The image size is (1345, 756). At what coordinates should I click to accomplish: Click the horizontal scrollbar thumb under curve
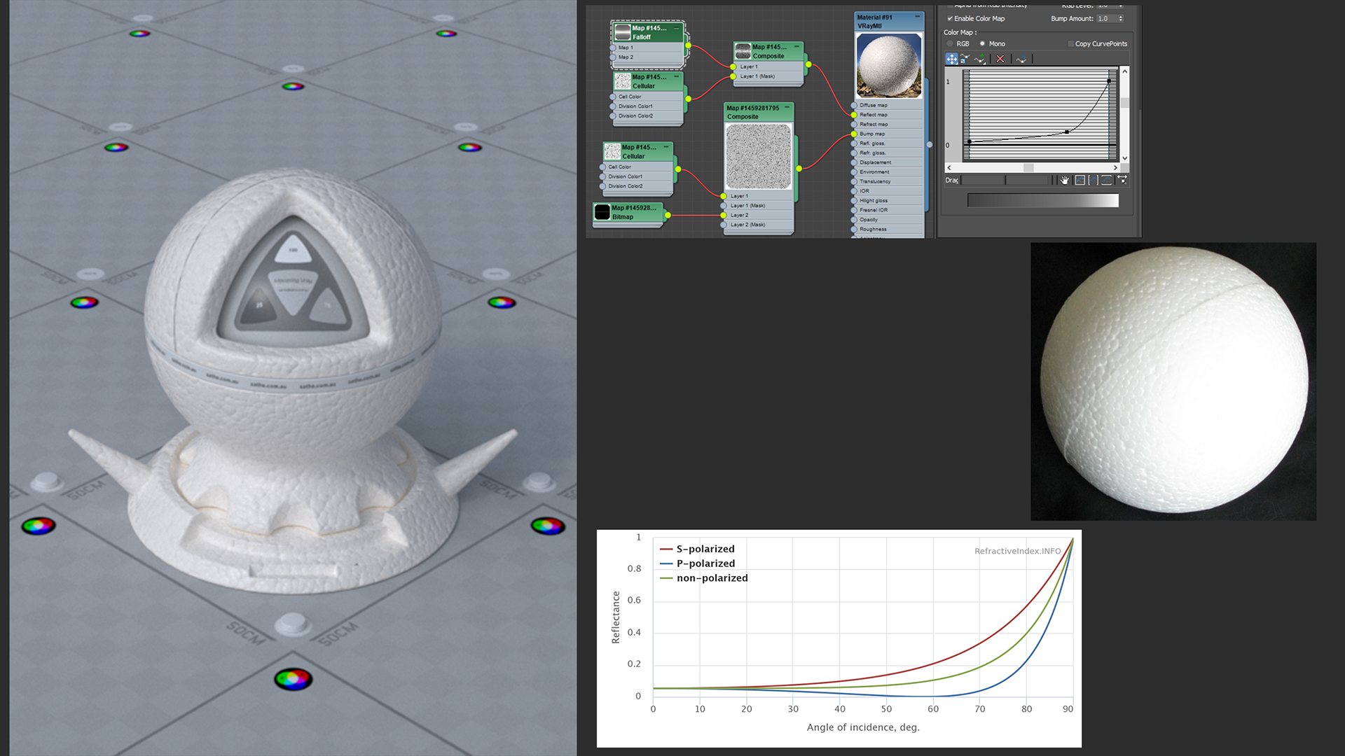point(1028,168)
